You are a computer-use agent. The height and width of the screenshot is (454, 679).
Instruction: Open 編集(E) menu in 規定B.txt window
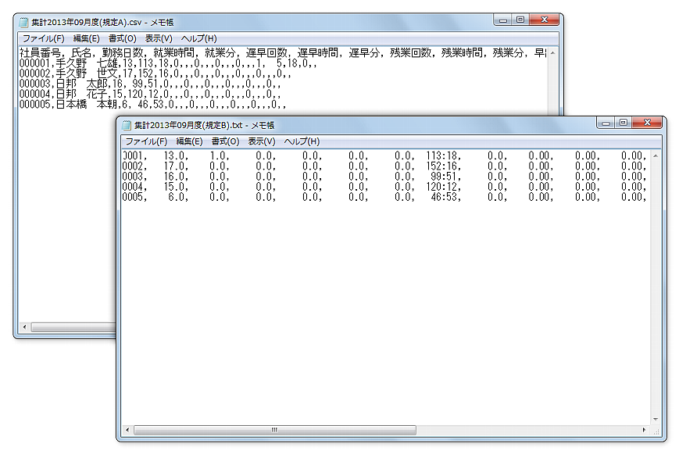189,141
